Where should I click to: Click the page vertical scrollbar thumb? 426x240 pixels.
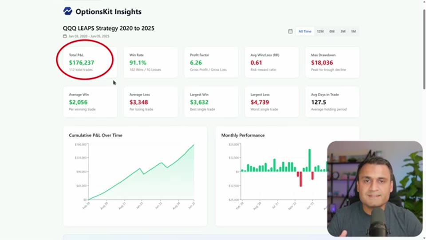tap(424, 49)
